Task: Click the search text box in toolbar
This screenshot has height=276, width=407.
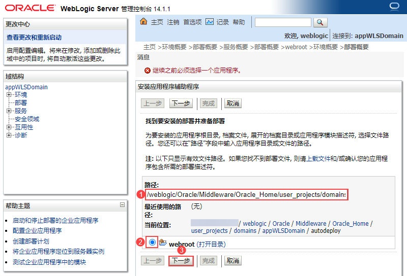Action: [x=283, y=22]
